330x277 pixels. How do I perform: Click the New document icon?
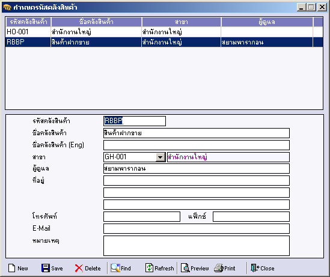point(12,268)
